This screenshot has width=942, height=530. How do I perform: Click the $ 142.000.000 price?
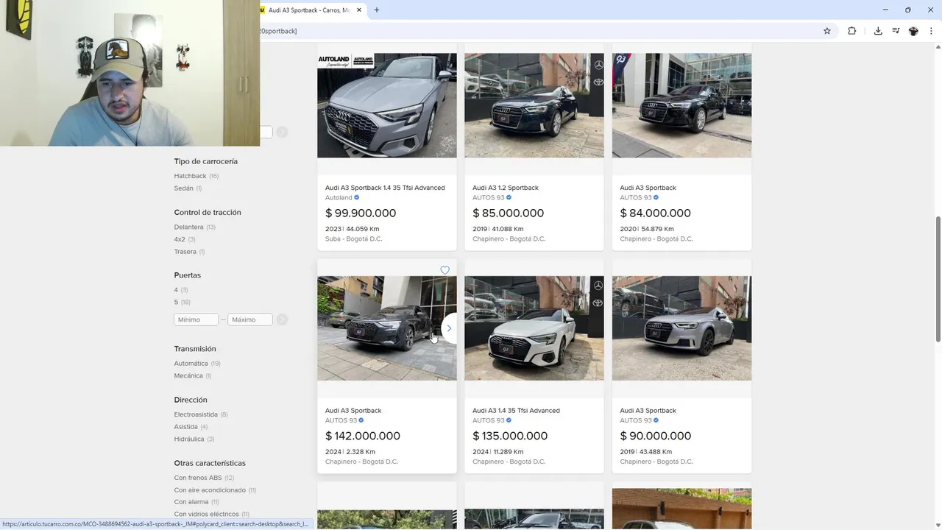363,436
